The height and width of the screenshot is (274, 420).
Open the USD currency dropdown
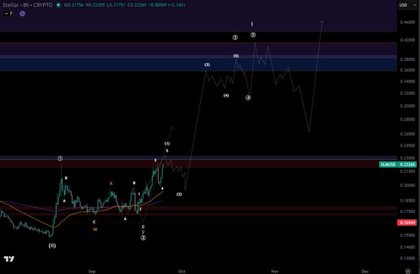(407, 5)
